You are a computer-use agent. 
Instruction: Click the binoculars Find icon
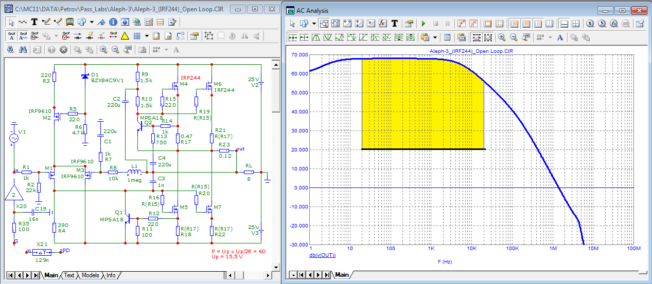[23, 49]
